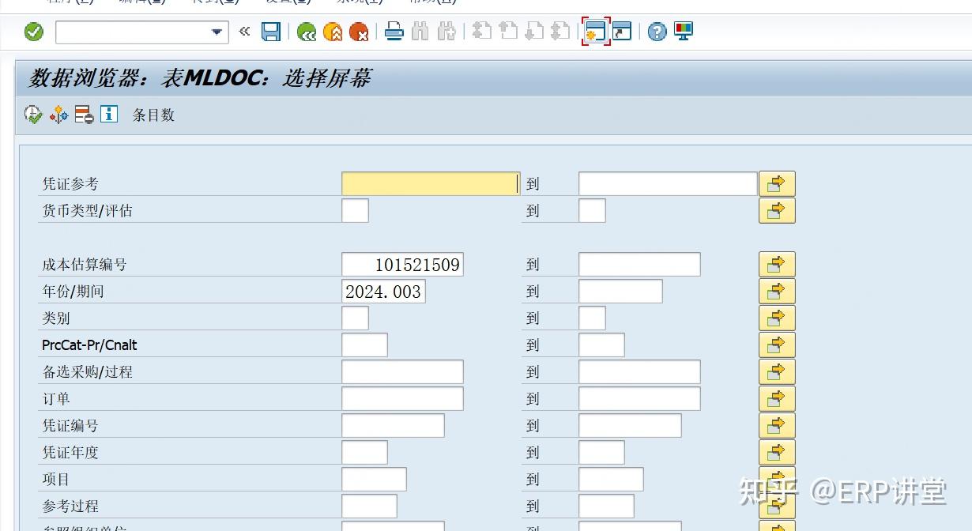
Task: Open the Information icon on application toolbar
Action: pyautogui.click(x=107, y=115)
